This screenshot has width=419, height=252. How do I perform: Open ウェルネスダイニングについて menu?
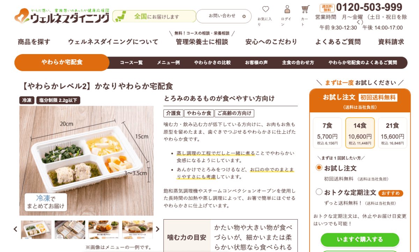113,42
